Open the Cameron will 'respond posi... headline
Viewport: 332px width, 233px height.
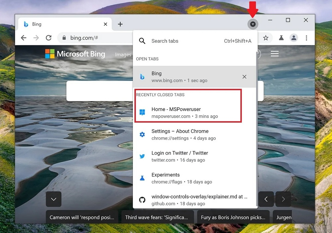(82, 217)
